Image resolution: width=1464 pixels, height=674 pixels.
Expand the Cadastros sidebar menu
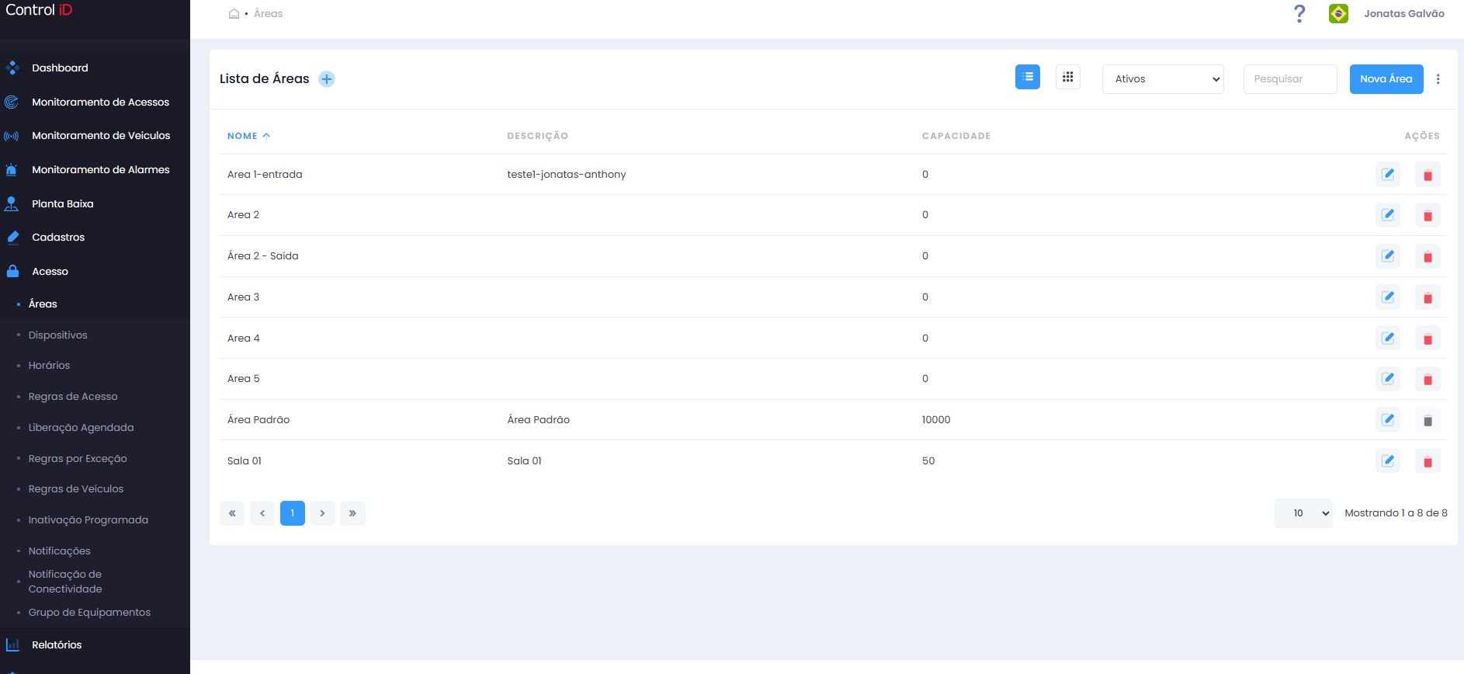tap(58, 238)
